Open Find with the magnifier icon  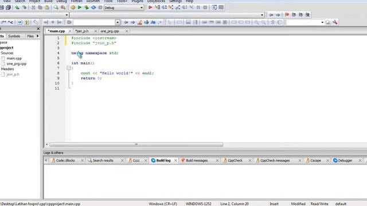coord(56,7)
